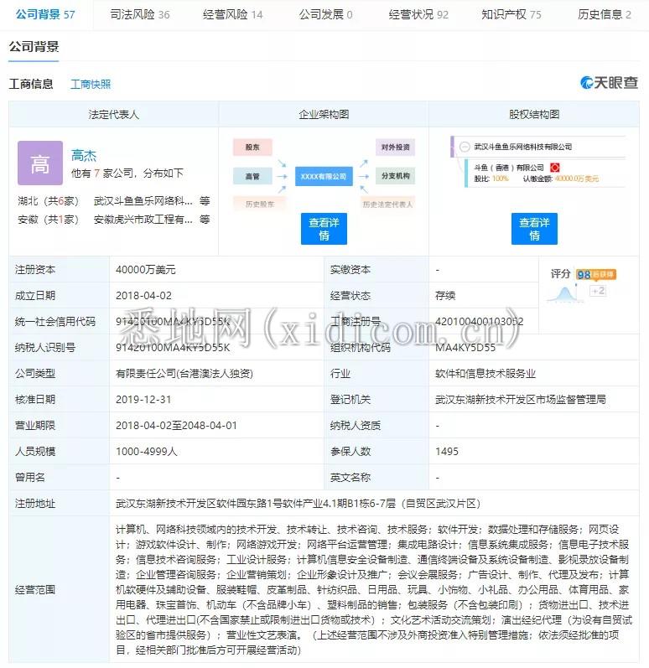
Task: Click registration authority 武汉东湖新技术开发区市场监督管理局
Action: coord(521,400)
